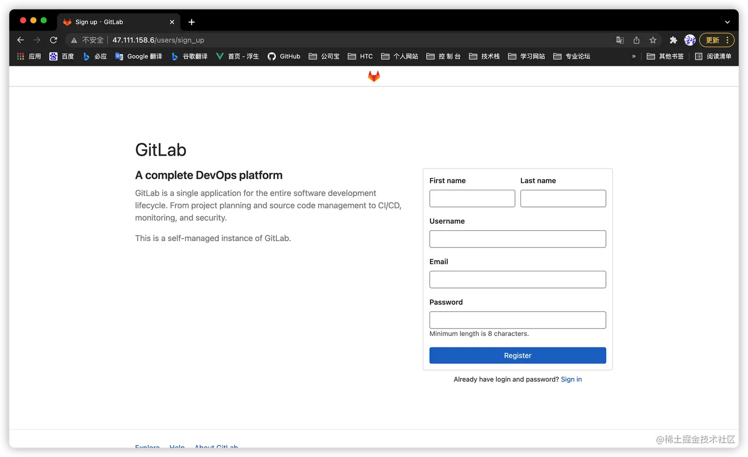Click the blue Register button
The image size is (748, 457).
[517, 356]
